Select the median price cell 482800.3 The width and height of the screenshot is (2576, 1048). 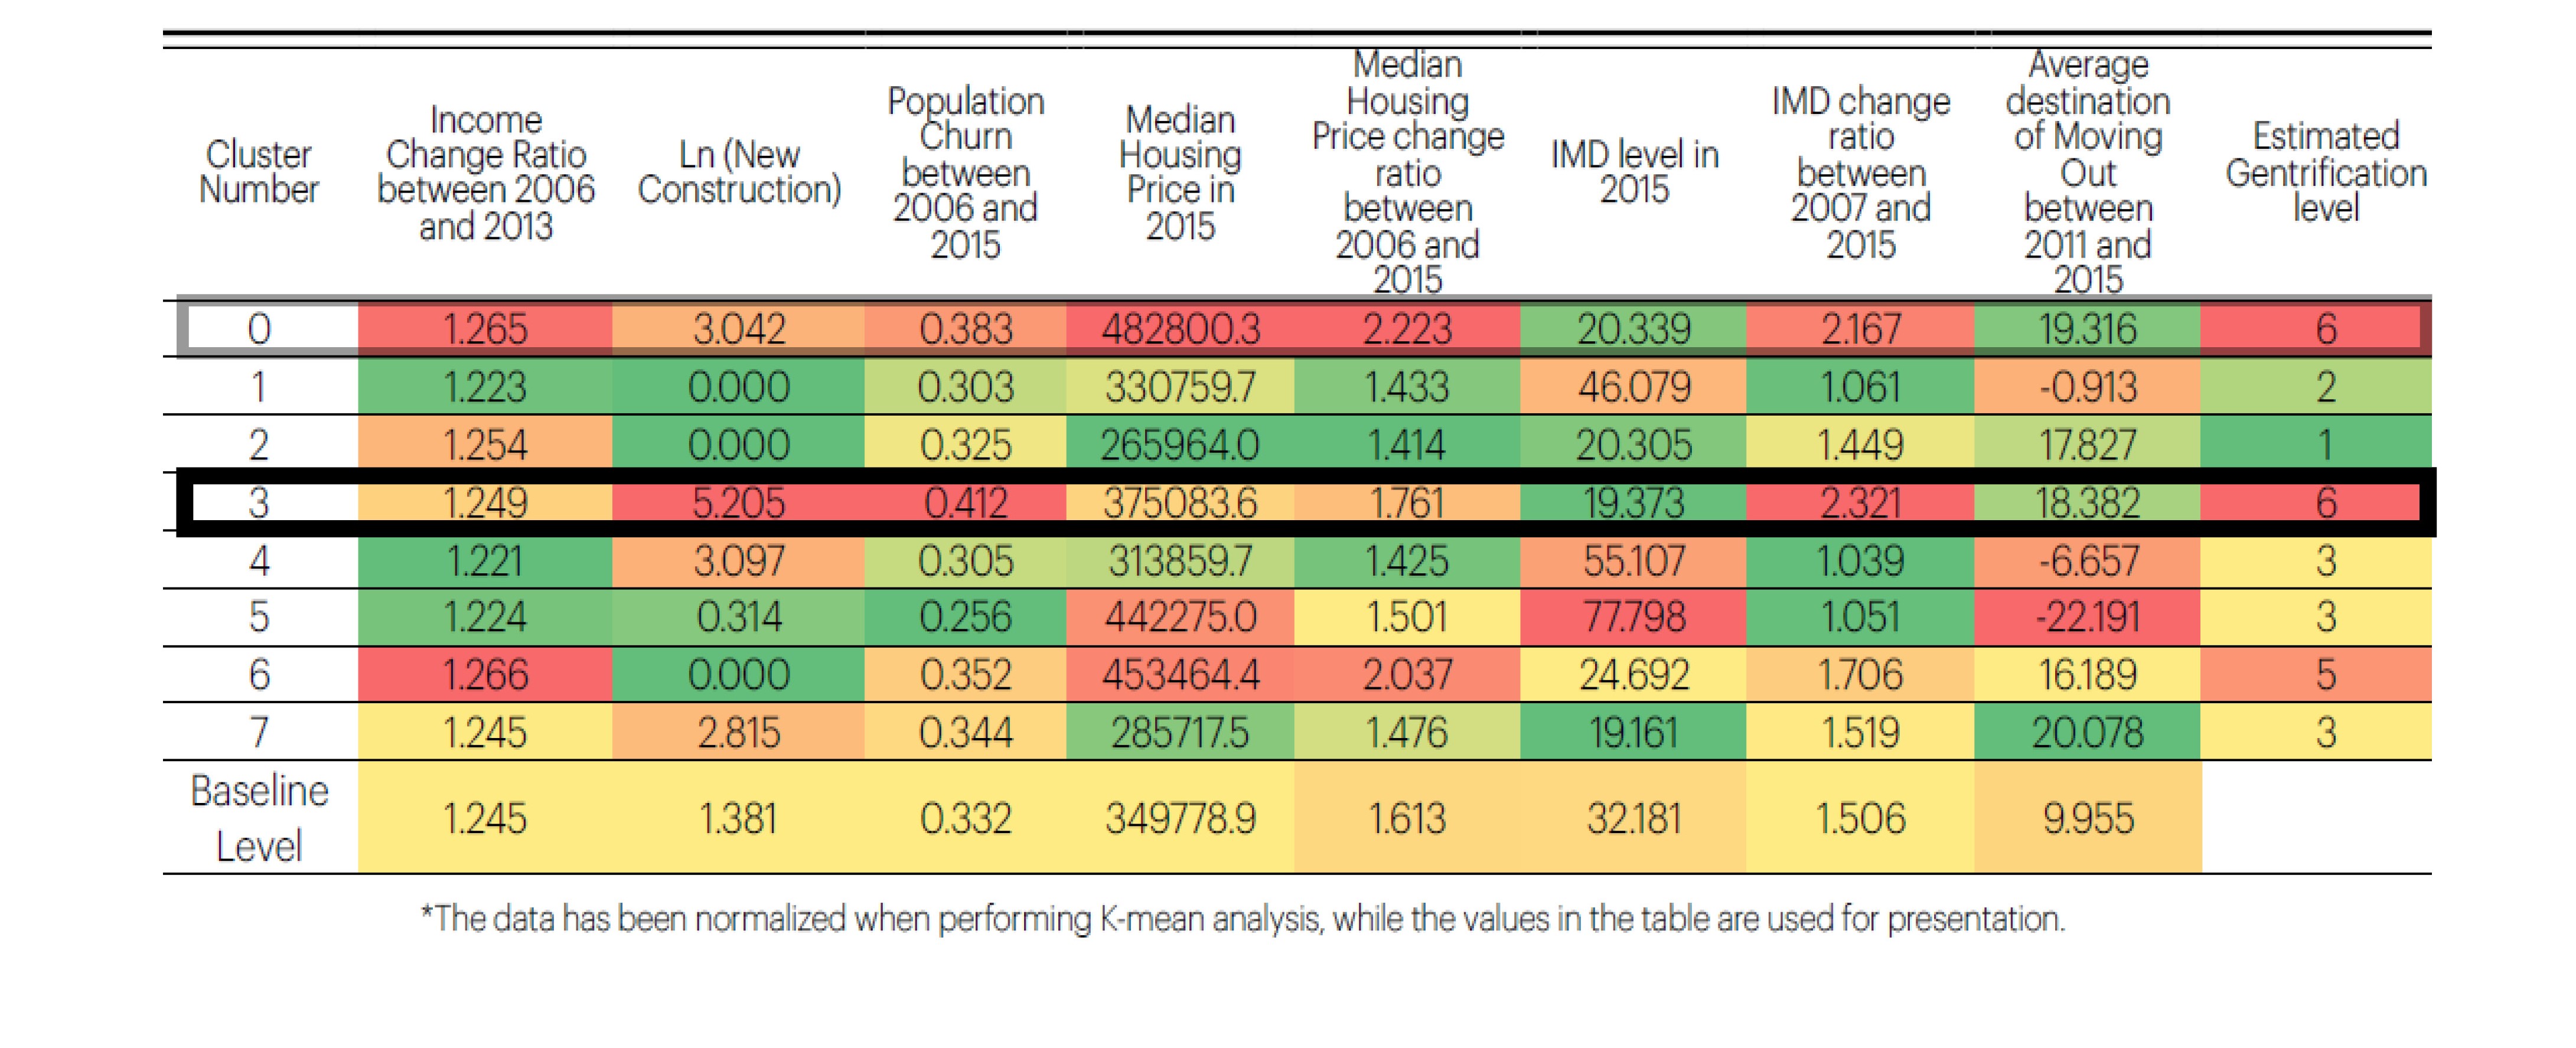pyautogui.click(x=1180, y=329)
